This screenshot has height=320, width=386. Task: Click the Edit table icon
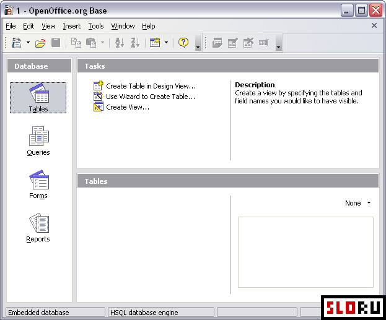232,43
